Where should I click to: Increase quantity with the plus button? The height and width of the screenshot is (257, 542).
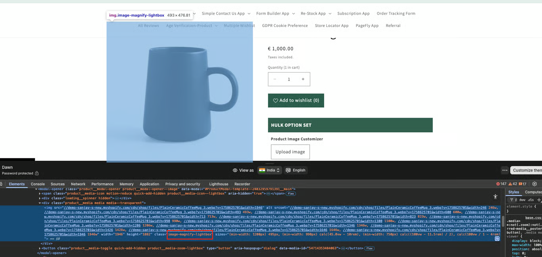click(303, 79)
